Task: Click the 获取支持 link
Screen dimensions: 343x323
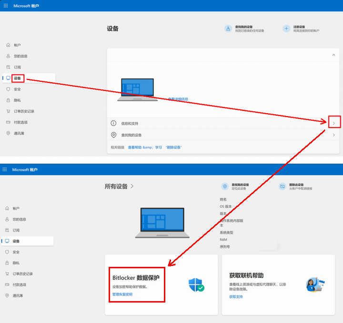Action: (x=236, y=296)
